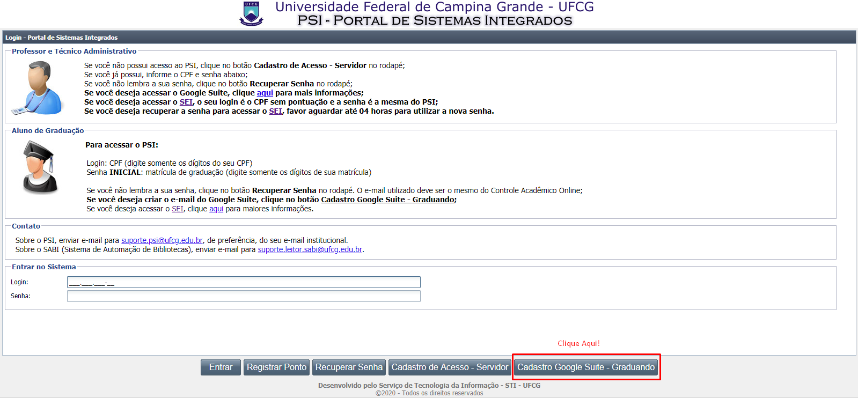This screenshot has height=398, width=858.
Task: Click the 'Entrar no Sistema' heading
Action: click(x=44, y=267)
